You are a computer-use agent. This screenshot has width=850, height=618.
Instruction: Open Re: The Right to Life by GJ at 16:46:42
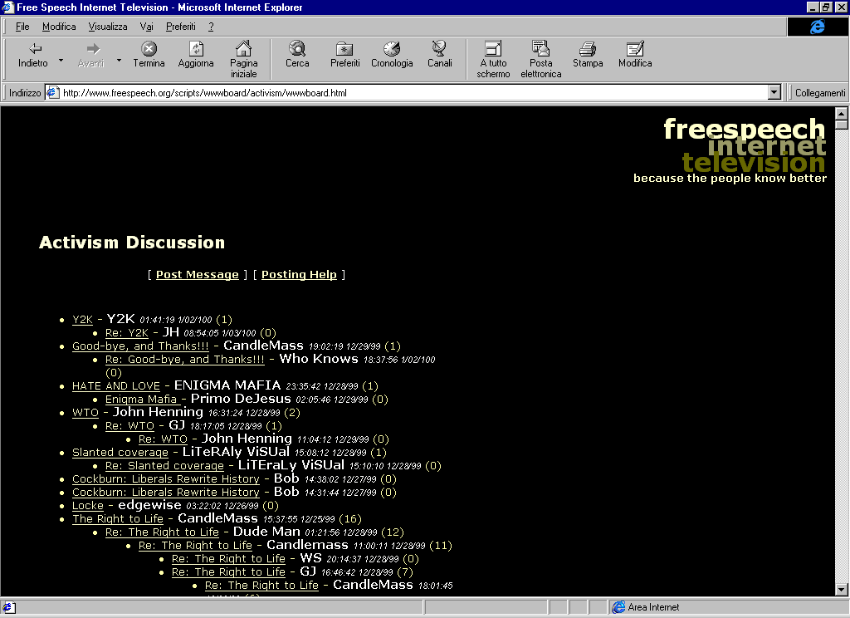coord(228,571)
